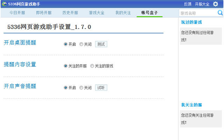Click the 5336 app logo icon
This screenshot has width=224, height=140.
point(4,4)
